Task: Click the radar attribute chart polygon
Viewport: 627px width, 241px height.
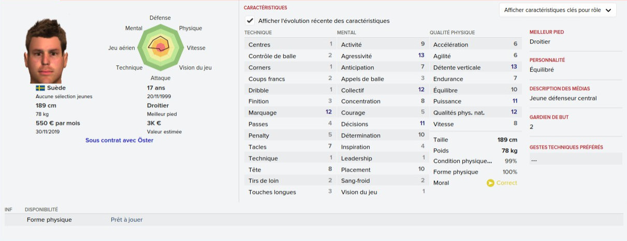Action: click(160, 47)
